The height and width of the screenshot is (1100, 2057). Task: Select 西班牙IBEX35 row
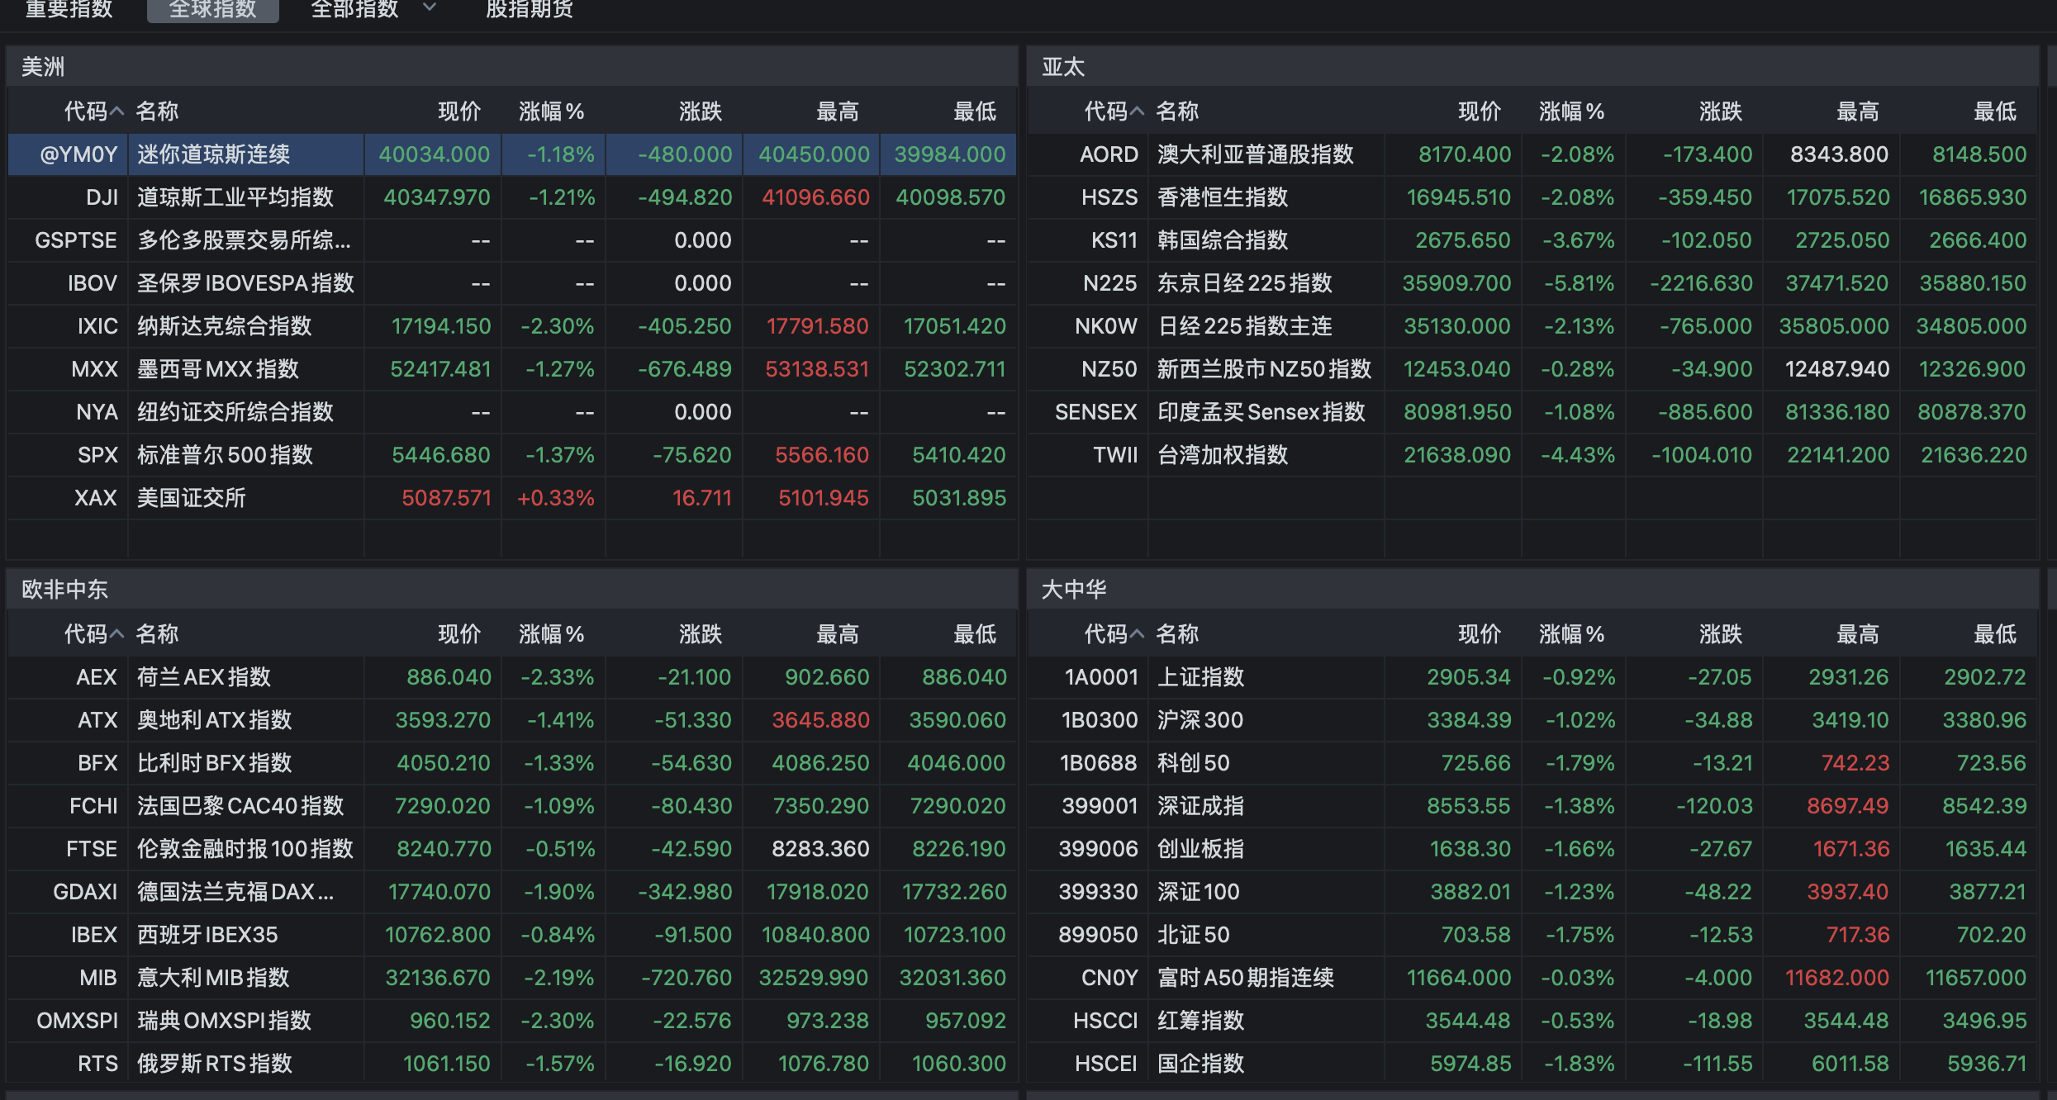pos(512,935)
